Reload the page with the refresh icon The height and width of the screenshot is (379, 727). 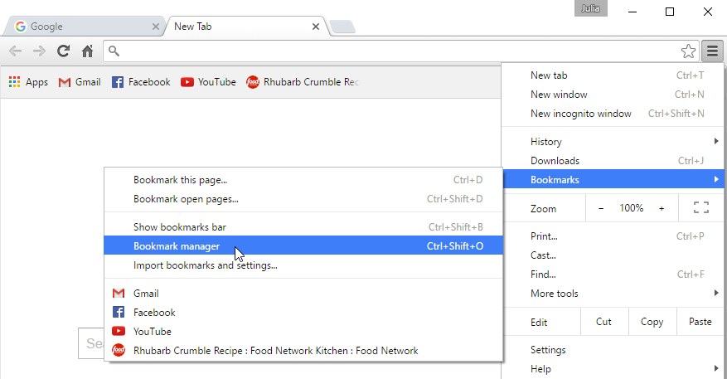coord(63,51)
